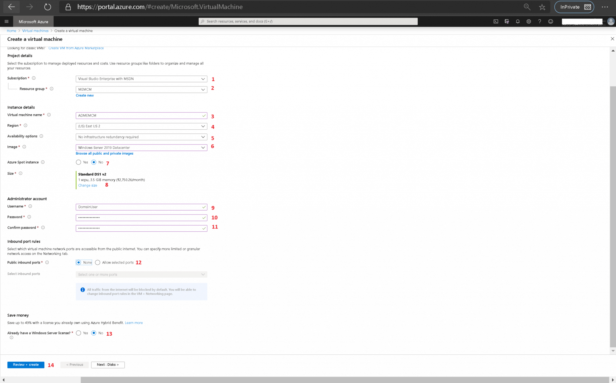Click the Azure search resources box
The image size is (616, 383).
coord(308,22)
